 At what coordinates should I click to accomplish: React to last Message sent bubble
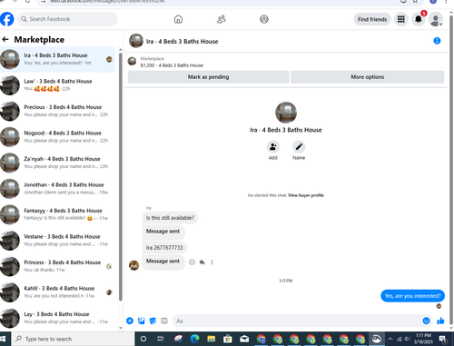tap(192, 262)
